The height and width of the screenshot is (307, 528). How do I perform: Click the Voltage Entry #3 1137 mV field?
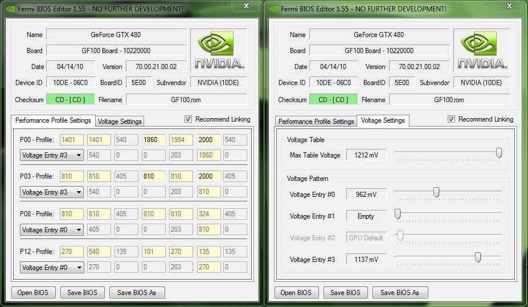pos(366,260)
